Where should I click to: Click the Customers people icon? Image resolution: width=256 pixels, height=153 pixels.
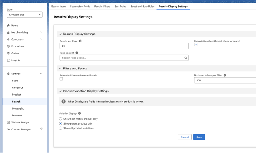(8, 39)
